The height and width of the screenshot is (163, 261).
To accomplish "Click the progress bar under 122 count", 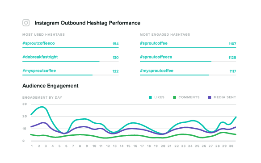I will [x=71, y=75].
